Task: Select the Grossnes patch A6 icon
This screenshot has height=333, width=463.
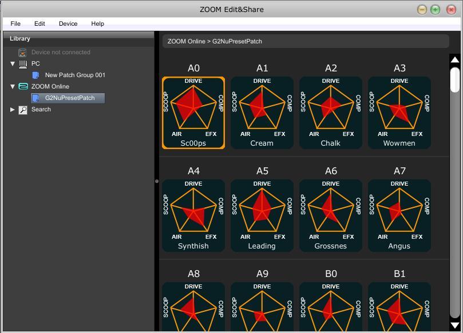Action: click(x=331, y=210)
